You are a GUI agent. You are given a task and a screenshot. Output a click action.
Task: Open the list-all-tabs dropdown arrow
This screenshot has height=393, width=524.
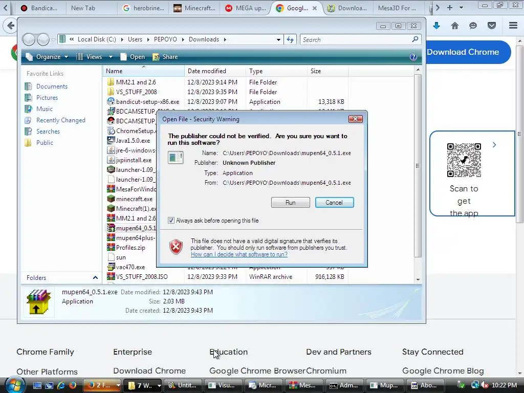pyautogui.click(x=461, y=8)
